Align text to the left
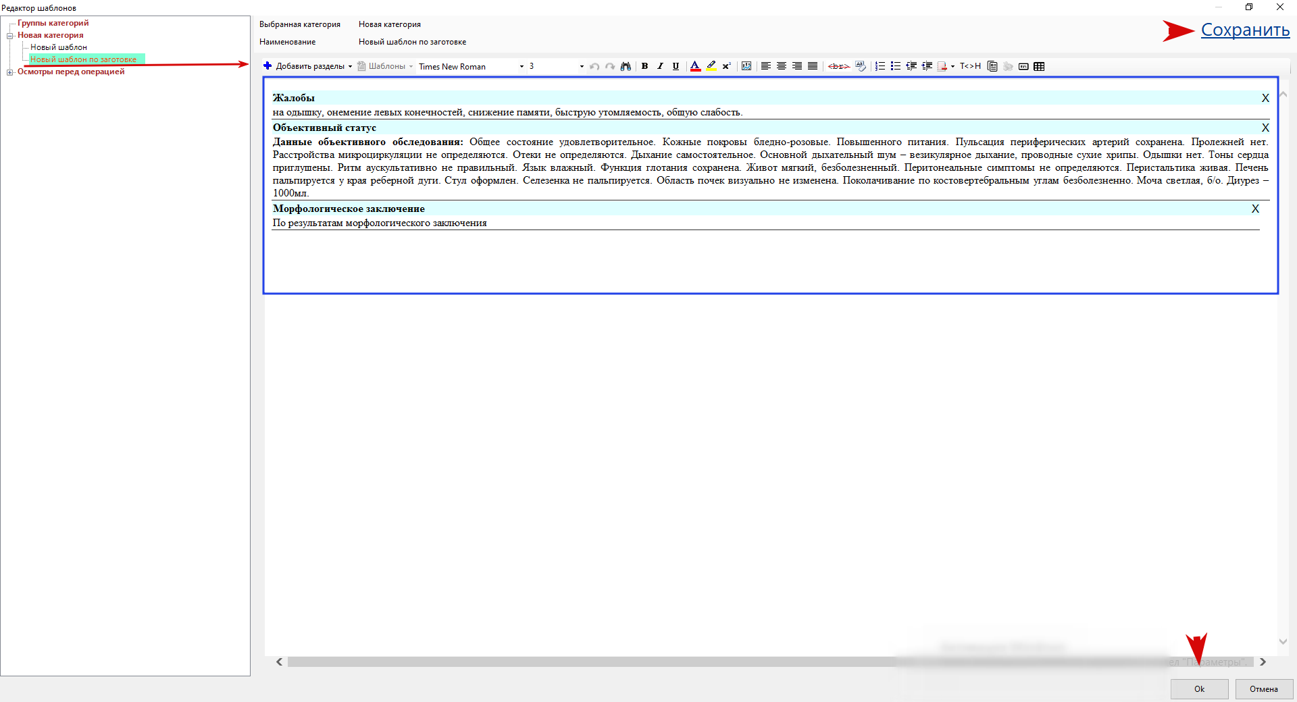1297x702 pixels. click(x=766, y=66)
